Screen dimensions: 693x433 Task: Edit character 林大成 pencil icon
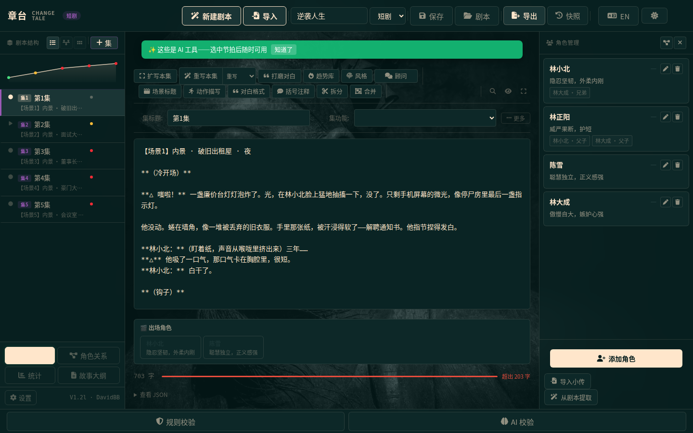coord(666,202)
